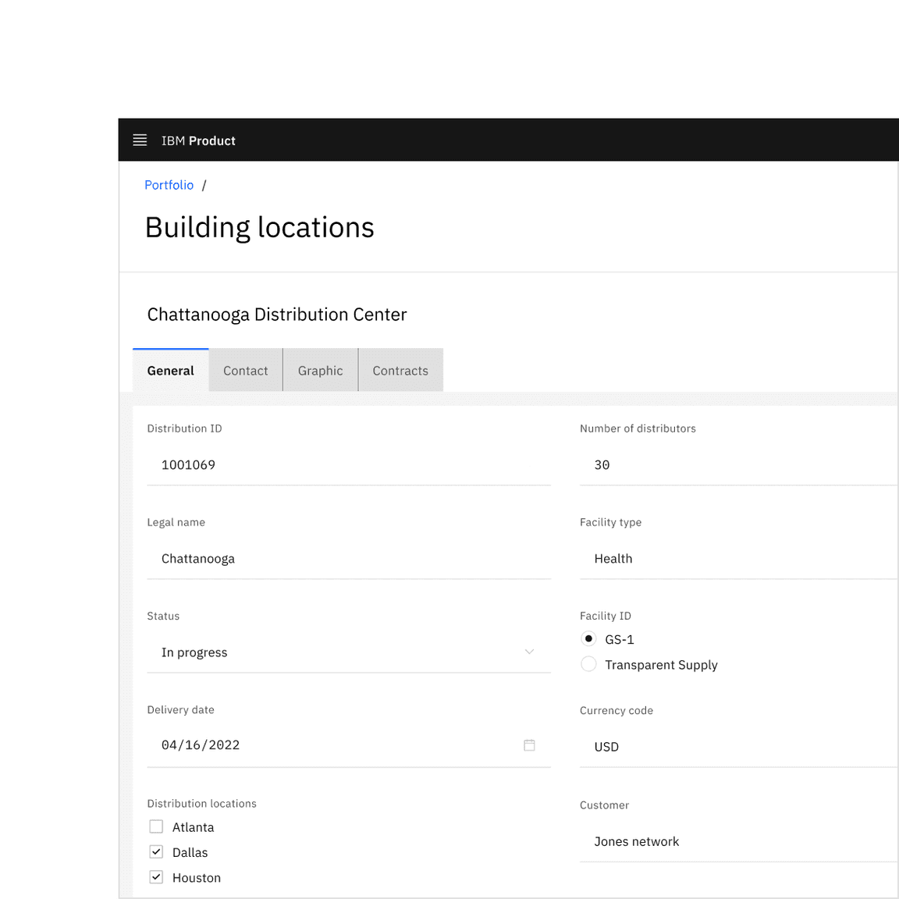Screen dimensions: 899x899
Task: Open the Graphic tab
Action: (320, 370)
